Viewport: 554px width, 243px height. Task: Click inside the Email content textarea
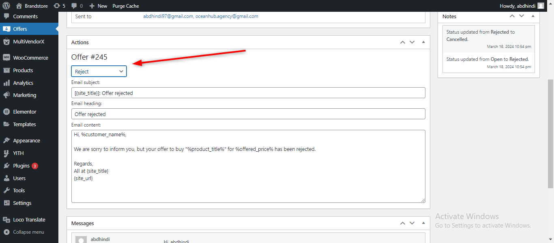(248, 166)
